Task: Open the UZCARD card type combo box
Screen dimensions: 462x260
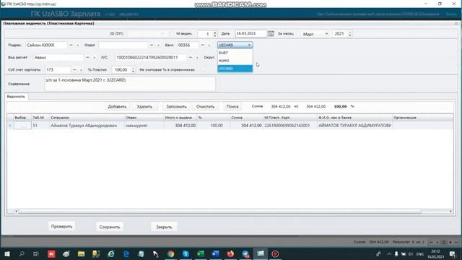Action: pyautogui.click(x=235, y=45)
